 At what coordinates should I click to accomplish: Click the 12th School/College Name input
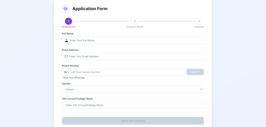(133, 105)
